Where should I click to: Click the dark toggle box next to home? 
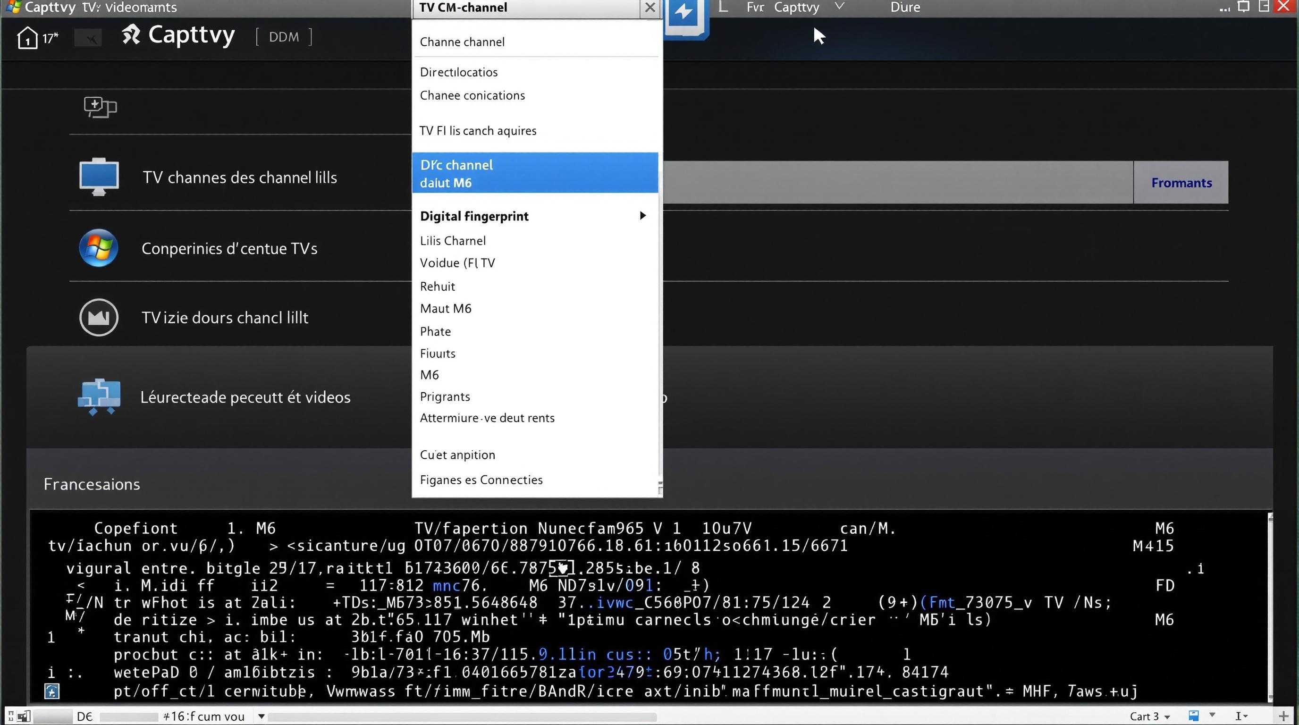click(88, 38)
